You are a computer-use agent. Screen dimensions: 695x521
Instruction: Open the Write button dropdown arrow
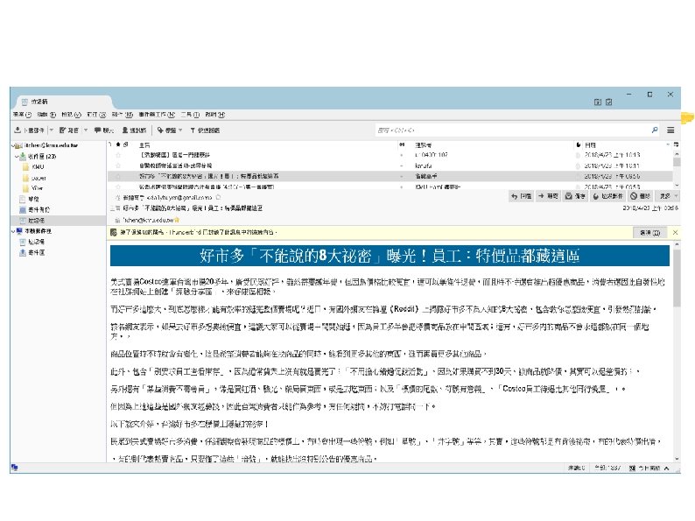point(86,130)
